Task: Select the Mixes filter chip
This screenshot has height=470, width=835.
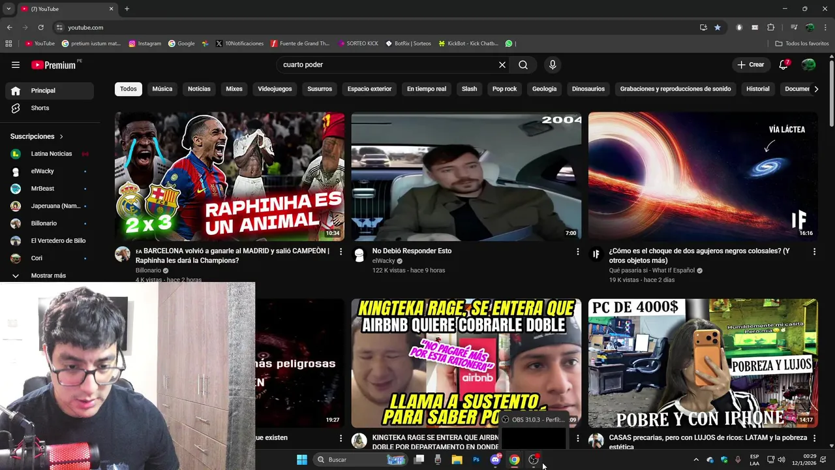Action: (234, 89)
